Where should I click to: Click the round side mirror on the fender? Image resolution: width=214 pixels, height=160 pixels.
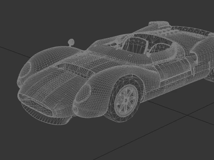tap(71, 42)
